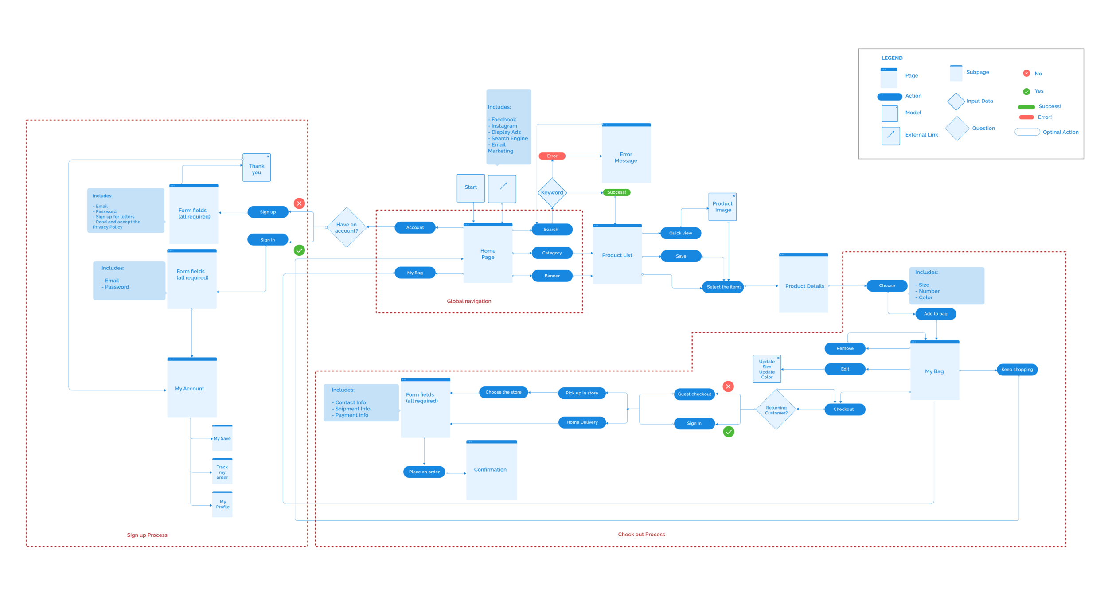Click the Keyword input data diamond
This screenshot has width=1108, height=597.
point(552,192)
